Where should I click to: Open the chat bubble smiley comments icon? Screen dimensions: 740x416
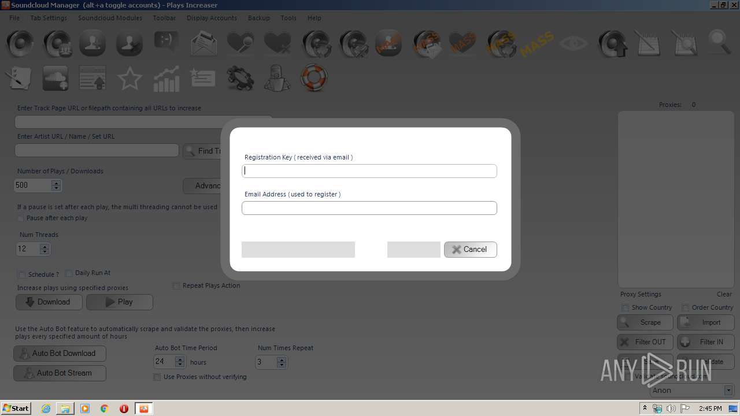pos(166,42)
